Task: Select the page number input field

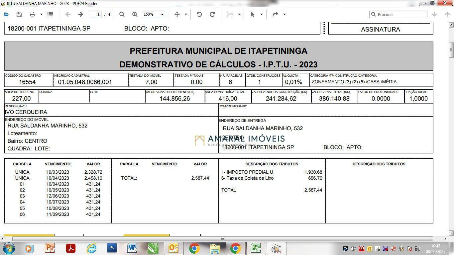Action: [x=95, y=14]
